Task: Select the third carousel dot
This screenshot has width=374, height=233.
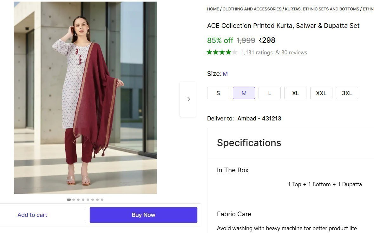Action: point(78,199)
